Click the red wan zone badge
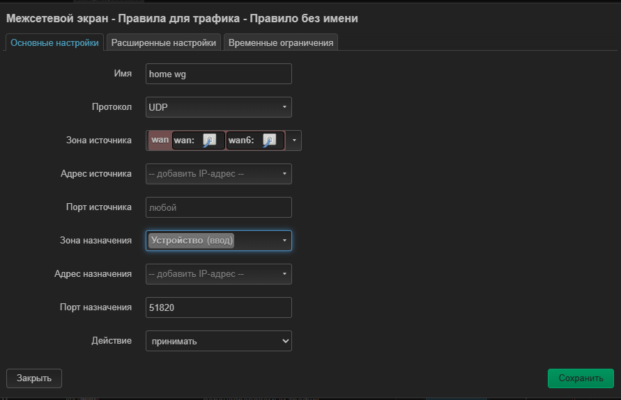The height and width of the screenshot is (400, 621). pos(160,140)
